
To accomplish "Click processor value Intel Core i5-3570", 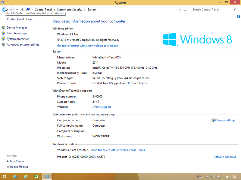I will [x=125, y=68].
